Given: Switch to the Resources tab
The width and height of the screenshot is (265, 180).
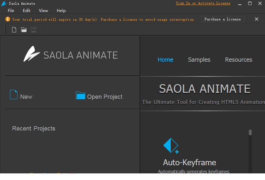Looking at the screenshot, I should [239, 60].
